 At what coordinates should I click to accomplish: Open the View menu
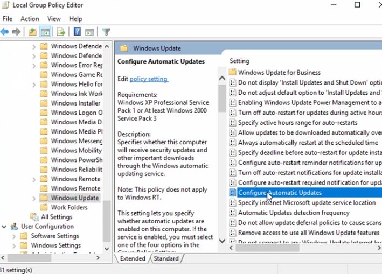pyautogui.click(x=54, y=19)
